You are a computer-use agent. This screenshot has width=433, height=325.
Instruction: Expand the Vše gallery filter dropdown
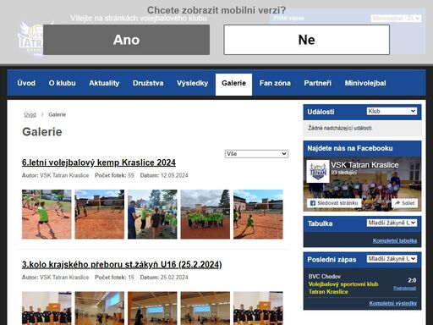[256, 154]
